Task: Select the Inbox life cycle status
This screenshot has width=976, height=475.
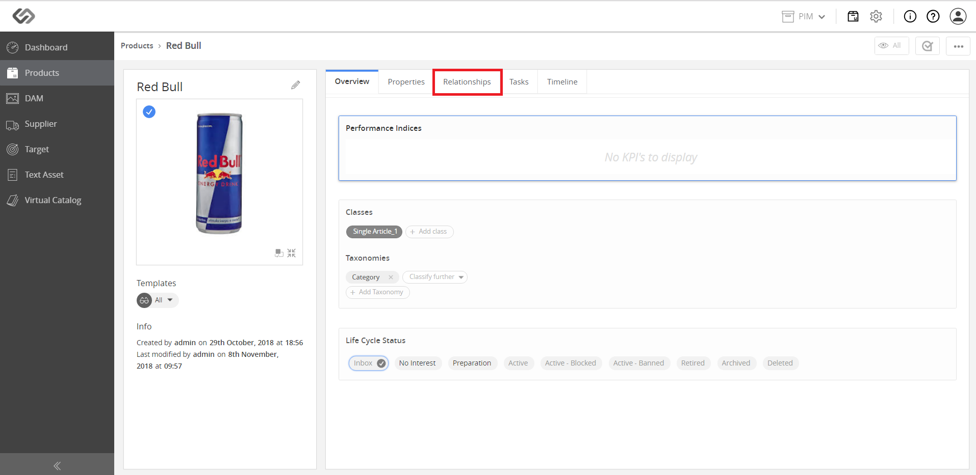Action: [x=369, y=363]
